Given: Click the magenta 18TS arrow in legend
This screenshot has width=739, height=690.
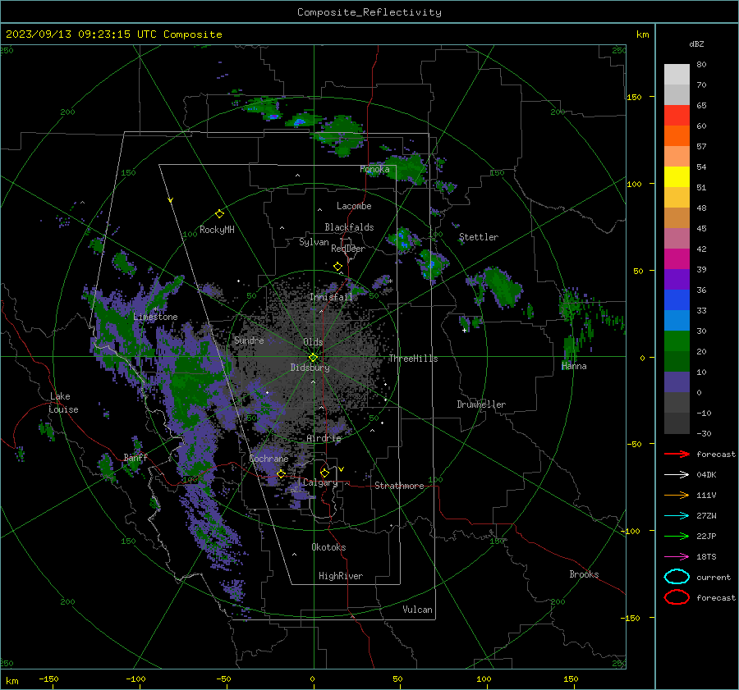Looking at the screenshot, I should (x=677, y=557).
